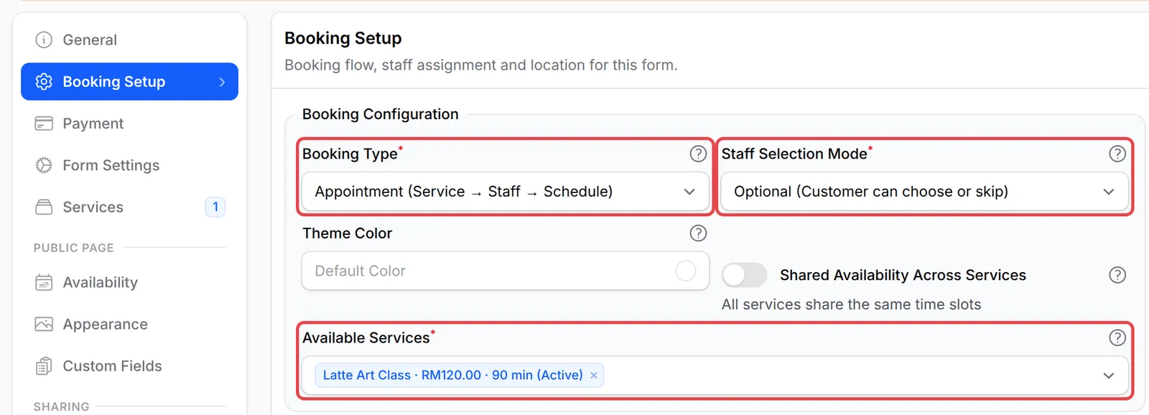Screen dimensions: 1149x415
Task: Open the General section in sidebar
Action: [129, 39]
